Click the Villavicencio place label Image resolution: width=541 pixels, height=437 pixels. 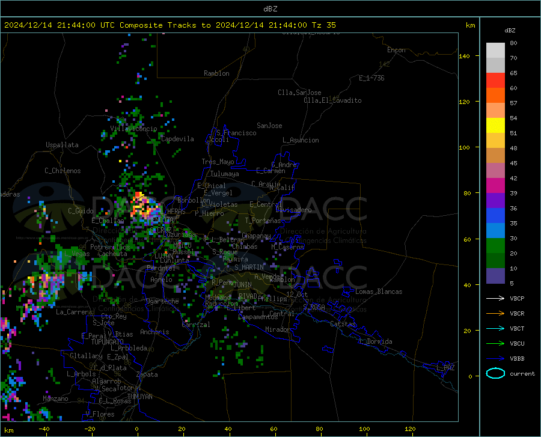pos(133,129)
